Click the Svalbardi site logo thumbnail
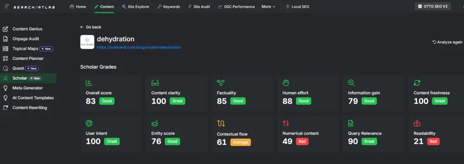Screen dimensions: 464x164 point(87,42)
